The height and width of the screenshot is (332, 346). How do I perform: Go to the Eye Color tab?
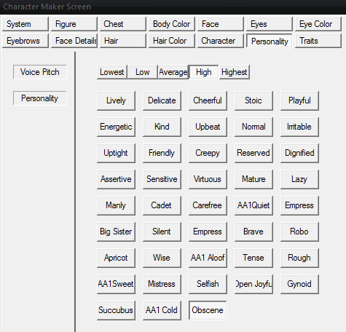tap(318, 24)
